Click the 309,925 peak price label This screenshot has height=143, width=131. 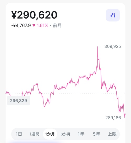113,46
